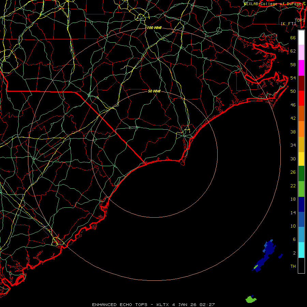Click the 'NEXLAB-College of DuPage' credit text
The image size is (307, 307).
pos(273,4)
